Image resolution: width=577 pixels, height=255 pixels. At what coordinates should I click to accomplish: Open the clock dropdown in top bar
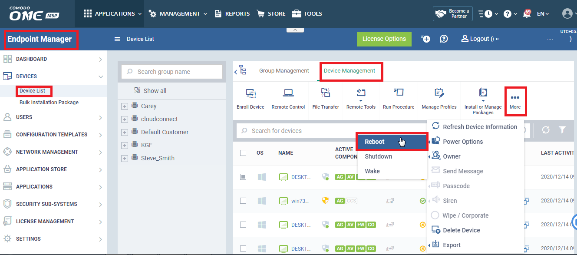[x=488, y=14]
